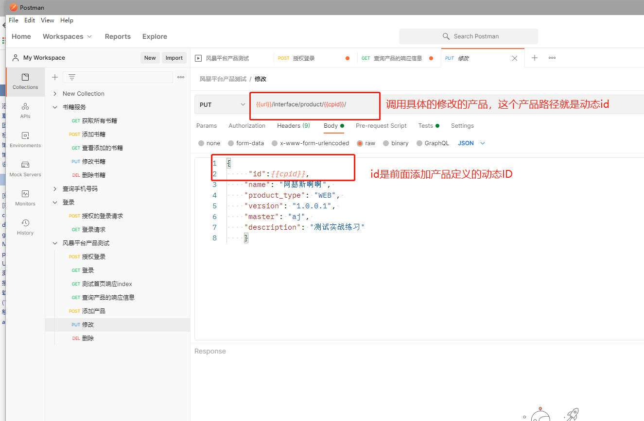This screenshot has height=421, width=644.
Task: Click the runner play icon on 风暴平台产品测试 tab
Action: point(198,58)
